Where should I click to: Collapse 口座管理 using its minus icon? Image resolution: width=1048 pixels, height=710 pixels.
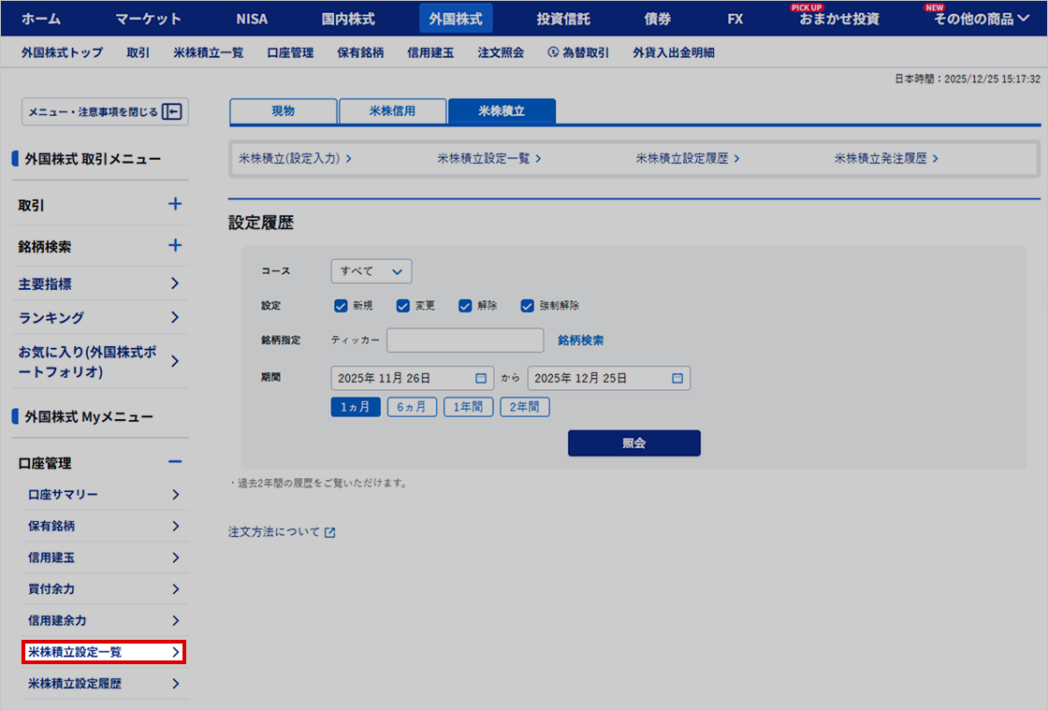coord(177,461)
